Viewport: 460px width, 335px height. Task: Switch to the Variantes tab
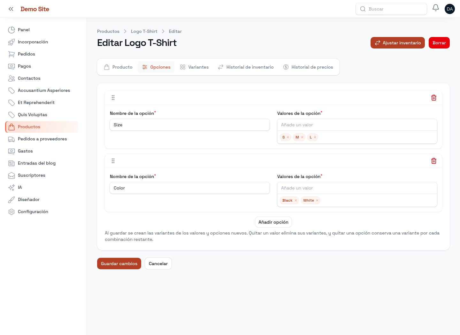[x=194, y=67]
